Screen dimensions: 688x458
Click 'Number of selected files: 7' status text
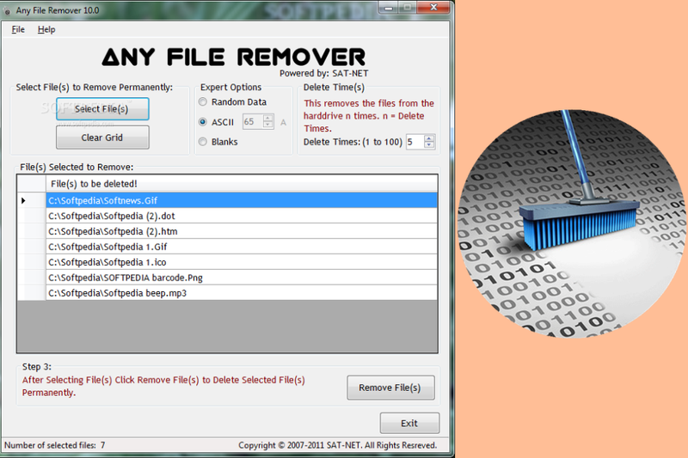(55, 445)
